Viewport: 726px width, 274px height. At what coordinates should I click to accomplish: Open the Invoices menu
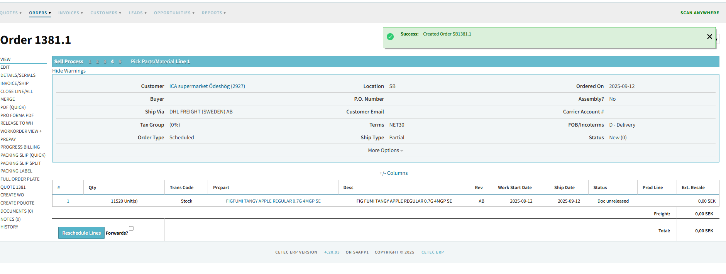coord(70,13)
